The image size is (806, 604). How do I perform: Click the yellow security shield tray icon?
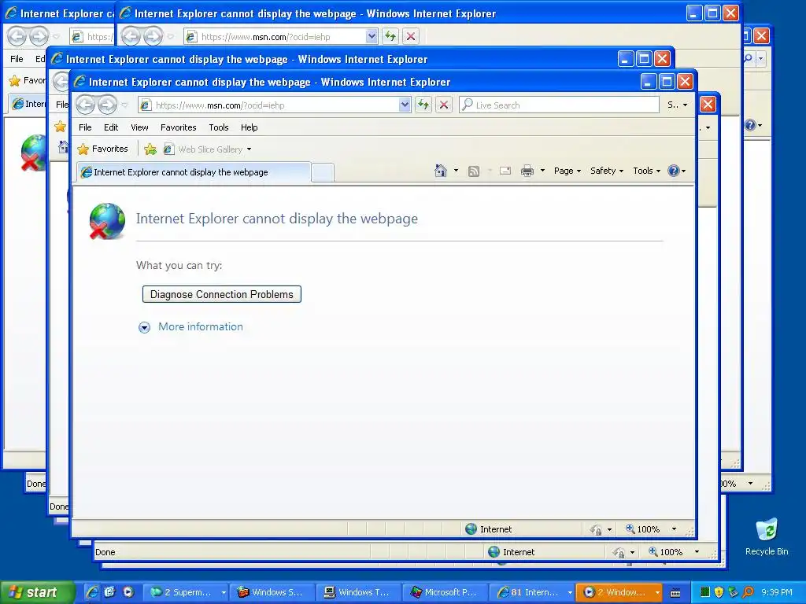(719, 592)
